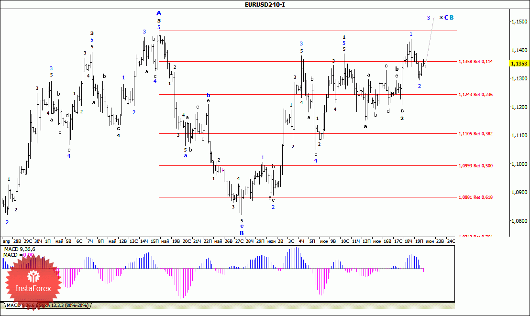Click the 15П date axis marker

click(155, 241)
